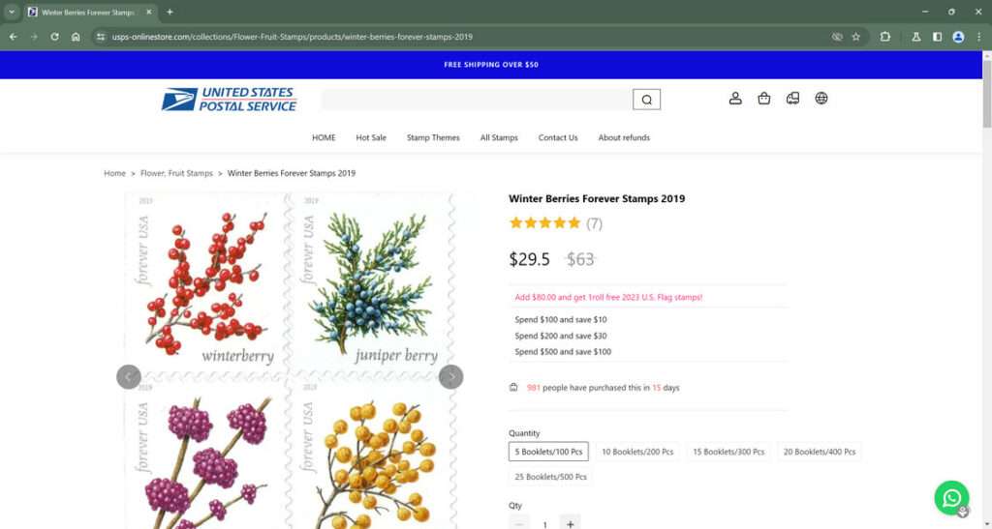Click into the store search field
The height and width of the screenshot is (529, 992).
(x=476, y=100)
